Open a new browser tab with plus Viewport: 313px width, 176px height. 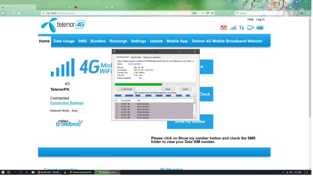(x=113, y=7)
